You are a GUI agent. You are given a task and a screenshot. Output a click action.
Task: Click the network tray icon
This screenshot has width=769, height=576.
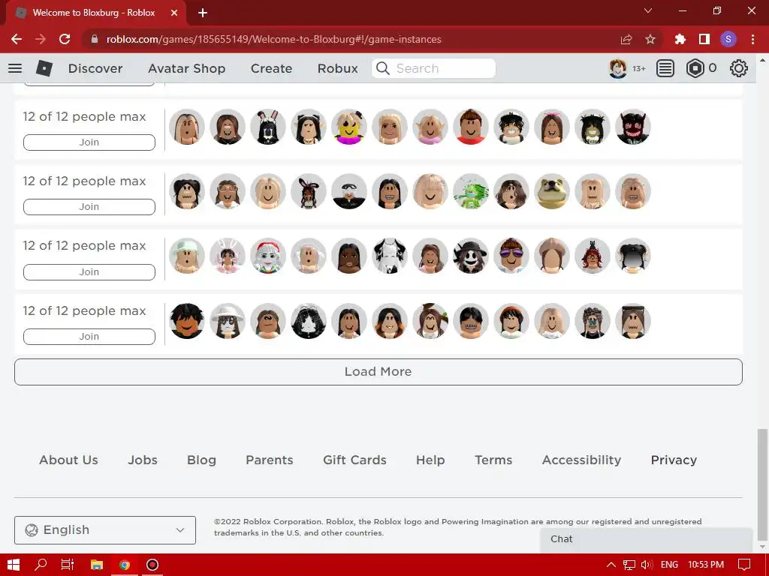pos(629,565)
